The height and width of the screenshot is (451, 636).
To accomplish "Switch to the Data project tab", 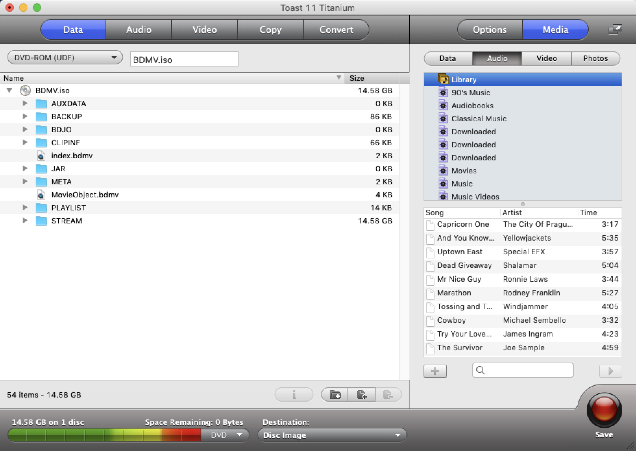I will coord(73,29).
